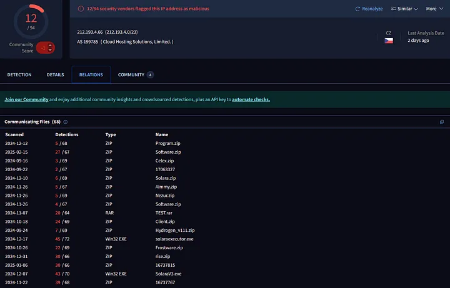Click the copy icon for Communicating Files

pos(442,122)
